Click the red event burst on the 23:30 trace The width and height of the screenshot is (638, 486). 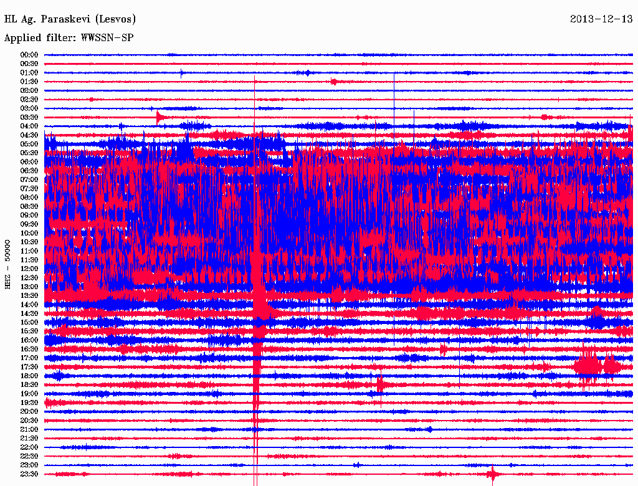click(493, 474)
